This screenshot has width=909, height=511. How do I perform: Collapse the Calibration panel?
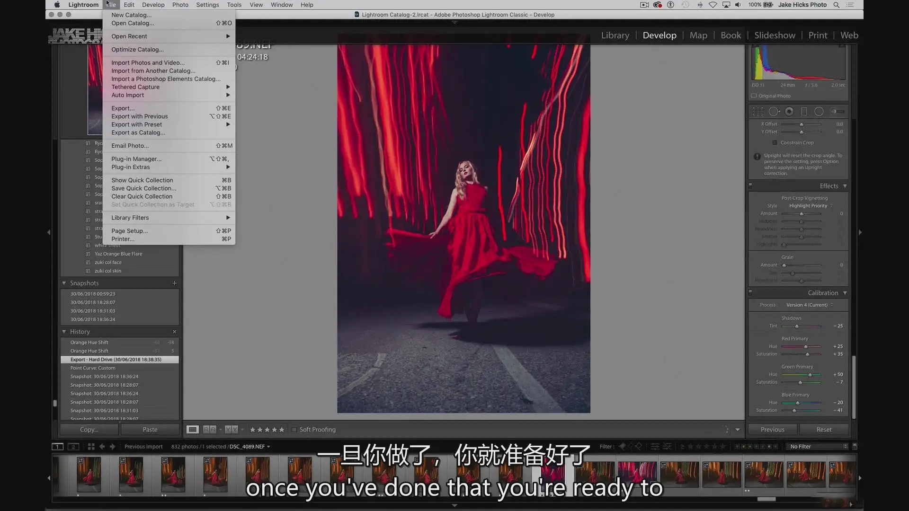(845, 293)
